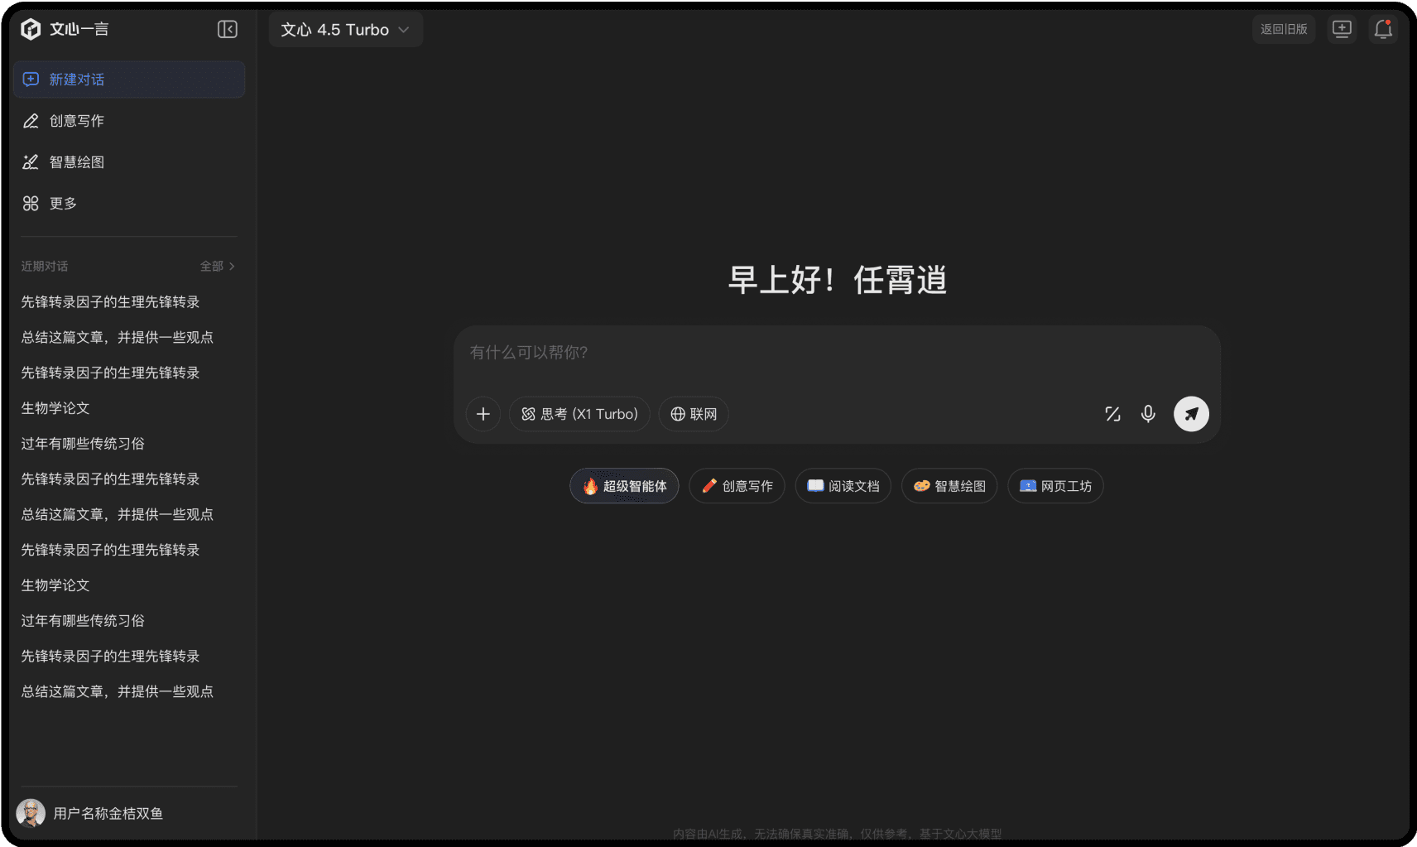
Task: Select the 阅读文档 chip
Action: 843,486
